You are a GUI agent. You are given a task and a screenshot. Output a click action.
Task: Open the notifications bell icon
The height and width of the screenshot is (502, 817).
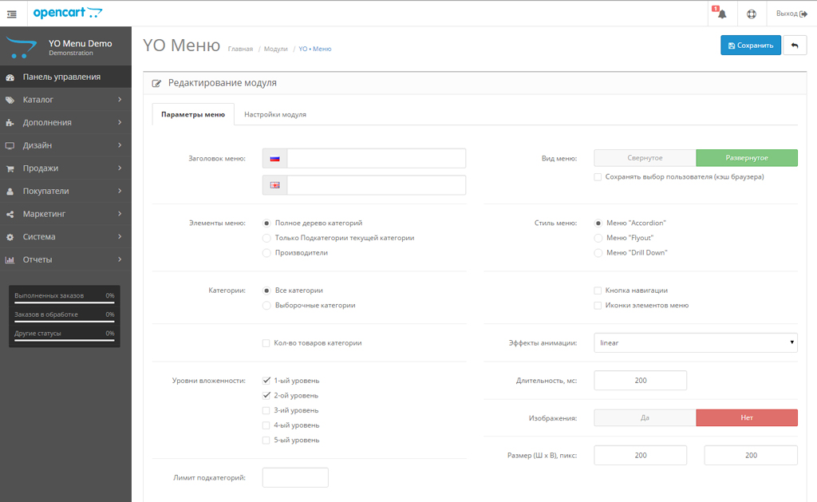point(722,14)
